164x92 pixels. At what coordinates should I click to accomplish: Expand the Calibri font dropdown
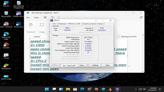(49, 37)
